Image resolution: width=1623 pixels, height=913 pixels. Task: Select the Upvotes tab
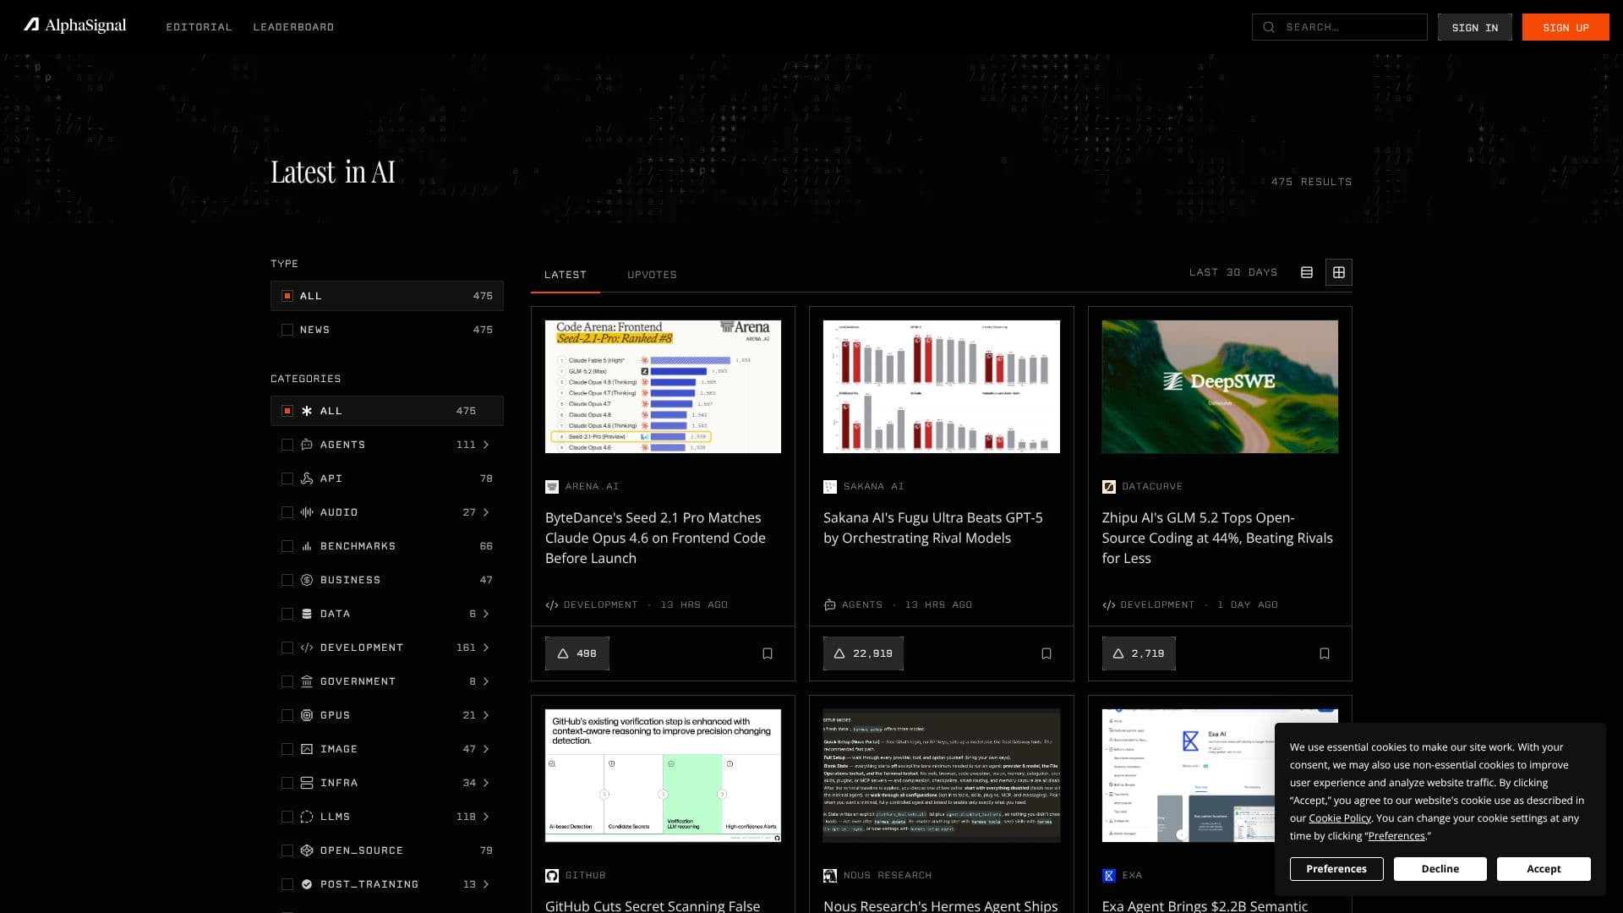coord(652,275)
